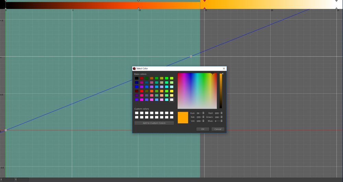This screenshot has height=182, width=343.
Task: Click the orange preview swatch of current color
Action: (x=183, y=117)
